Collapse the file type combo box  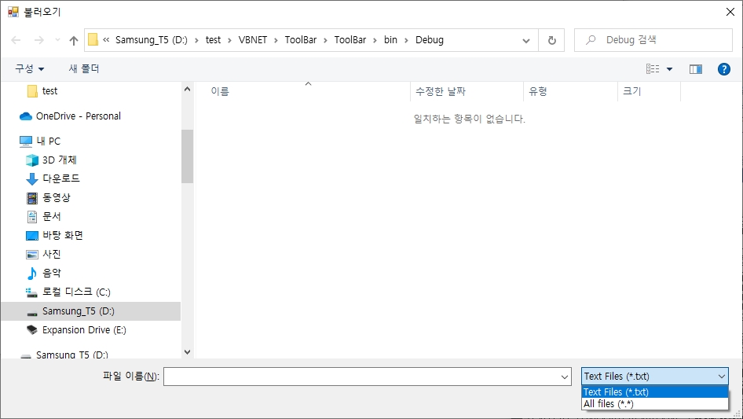pyautogui.click(x=721, y=377)
